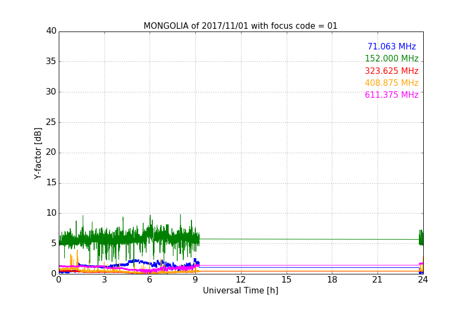Click the y-axis tick value 10
This screenshot has height=313, width=470.
pos(51,213)
